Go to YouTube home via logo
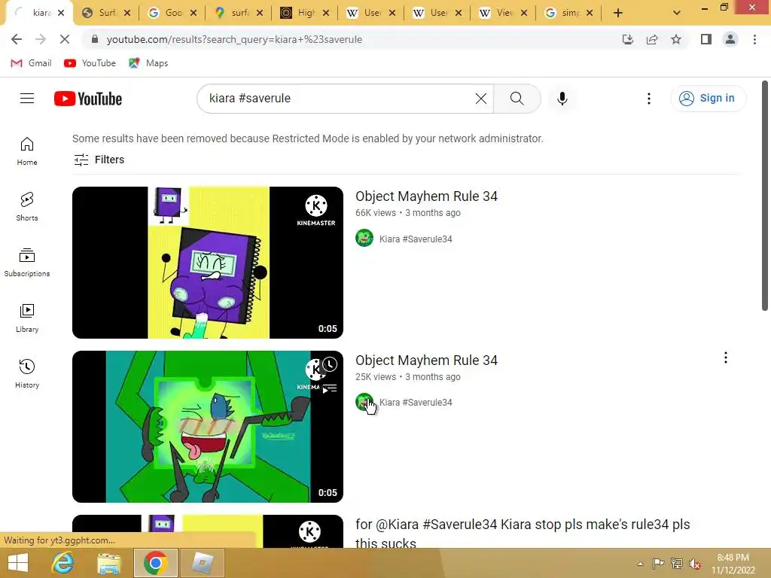Image resolution: width=771 pixels, height=578 pixels. coord(88,99)
